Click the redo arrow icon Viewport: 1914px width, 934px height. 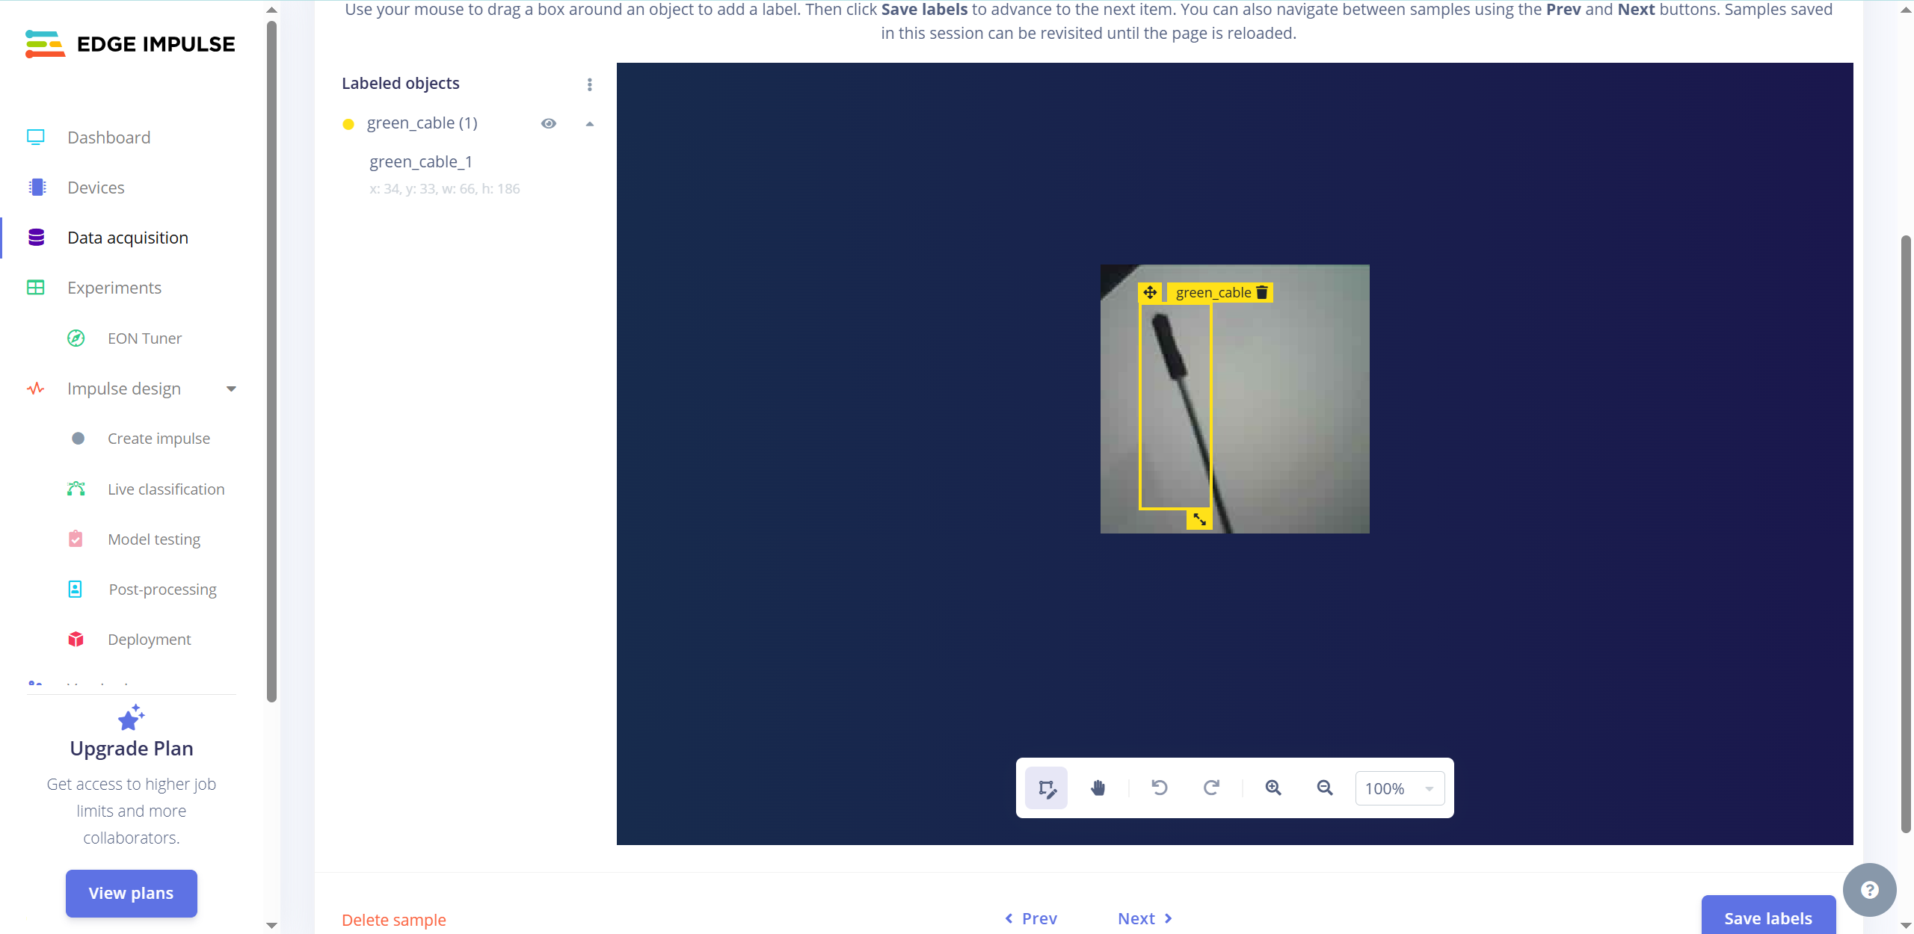point(1211,788)
